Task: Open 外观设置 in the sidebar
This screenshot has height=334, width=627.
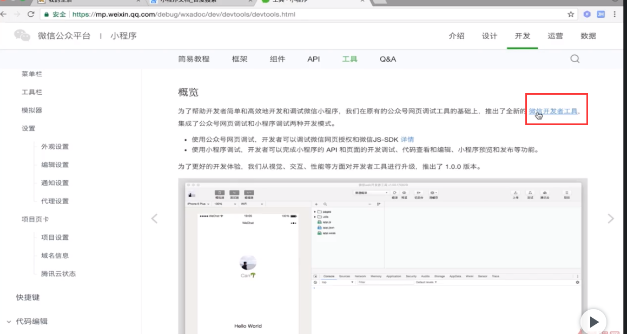Action: [55, 146]
